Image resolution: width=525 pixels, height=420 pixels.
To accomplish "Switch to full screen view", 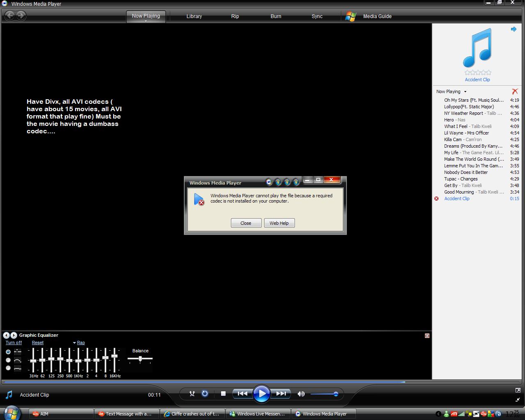I will (x=518, y=390).
